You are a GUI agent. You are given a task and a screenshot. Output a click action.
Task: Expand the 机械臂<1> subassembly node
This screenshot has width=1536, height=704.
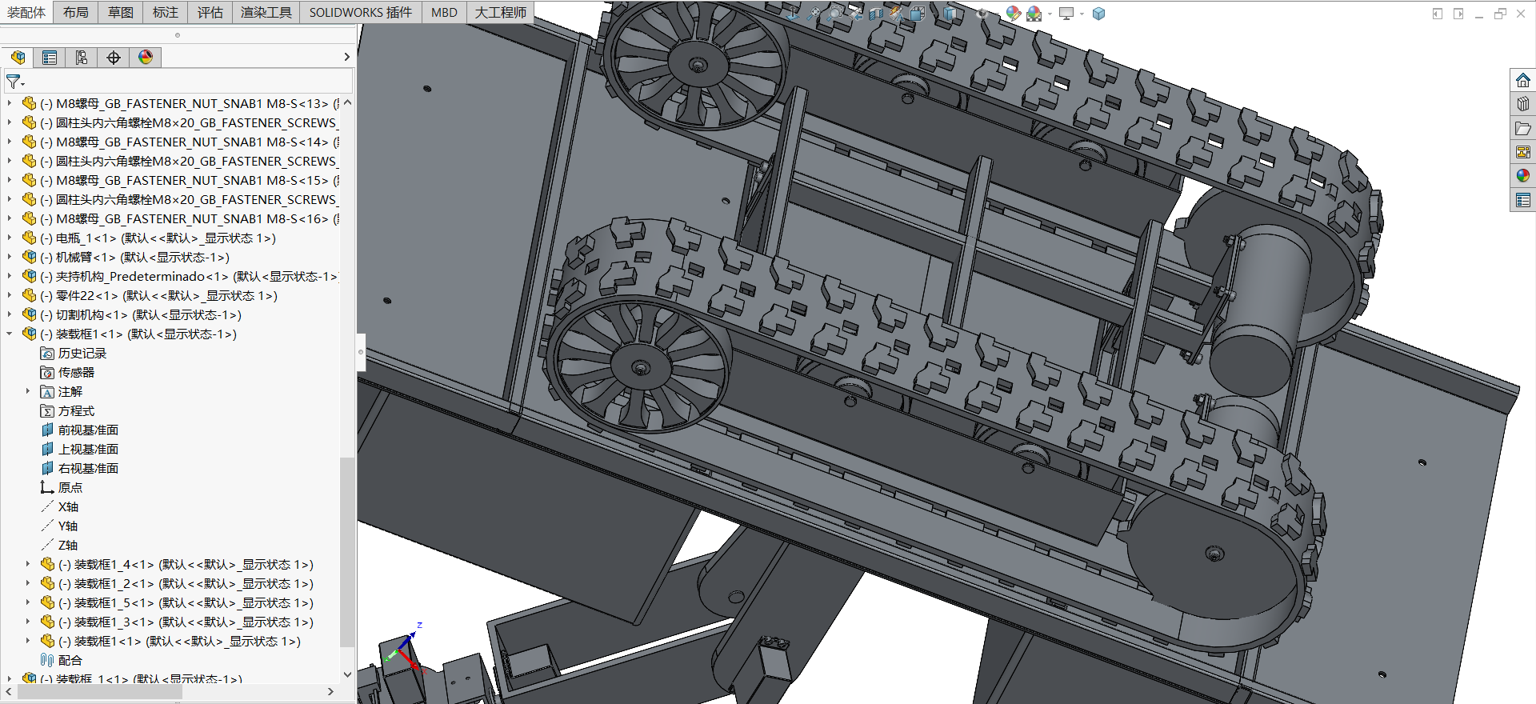[x=10, y=257]
